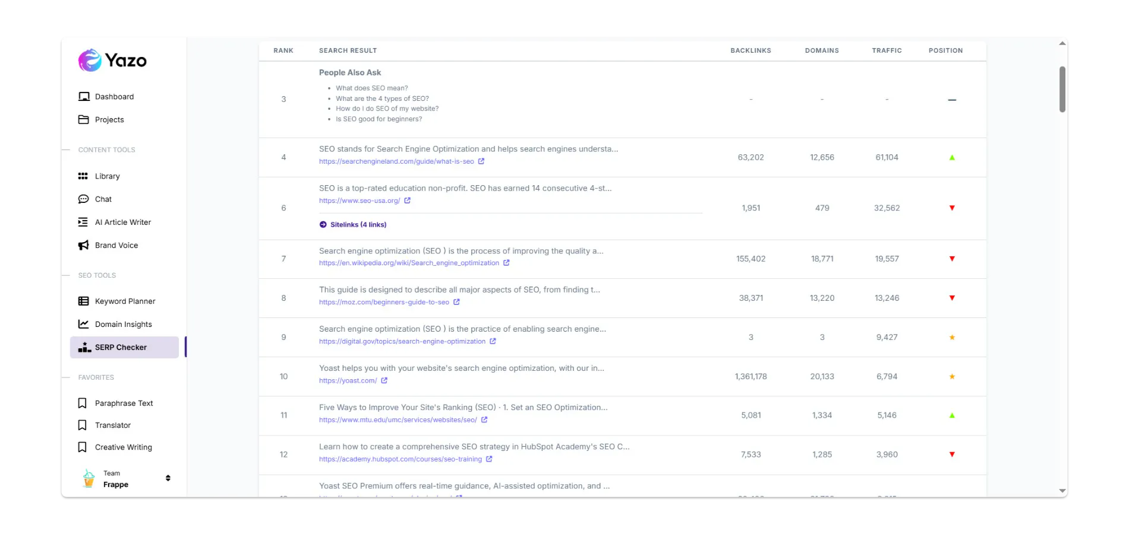
Task: Click the Yazo logo
Action: 112,61
